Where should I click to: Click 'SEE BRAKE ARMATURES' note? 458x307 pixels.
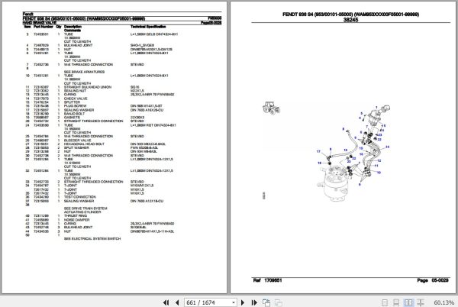pos(84,72)
